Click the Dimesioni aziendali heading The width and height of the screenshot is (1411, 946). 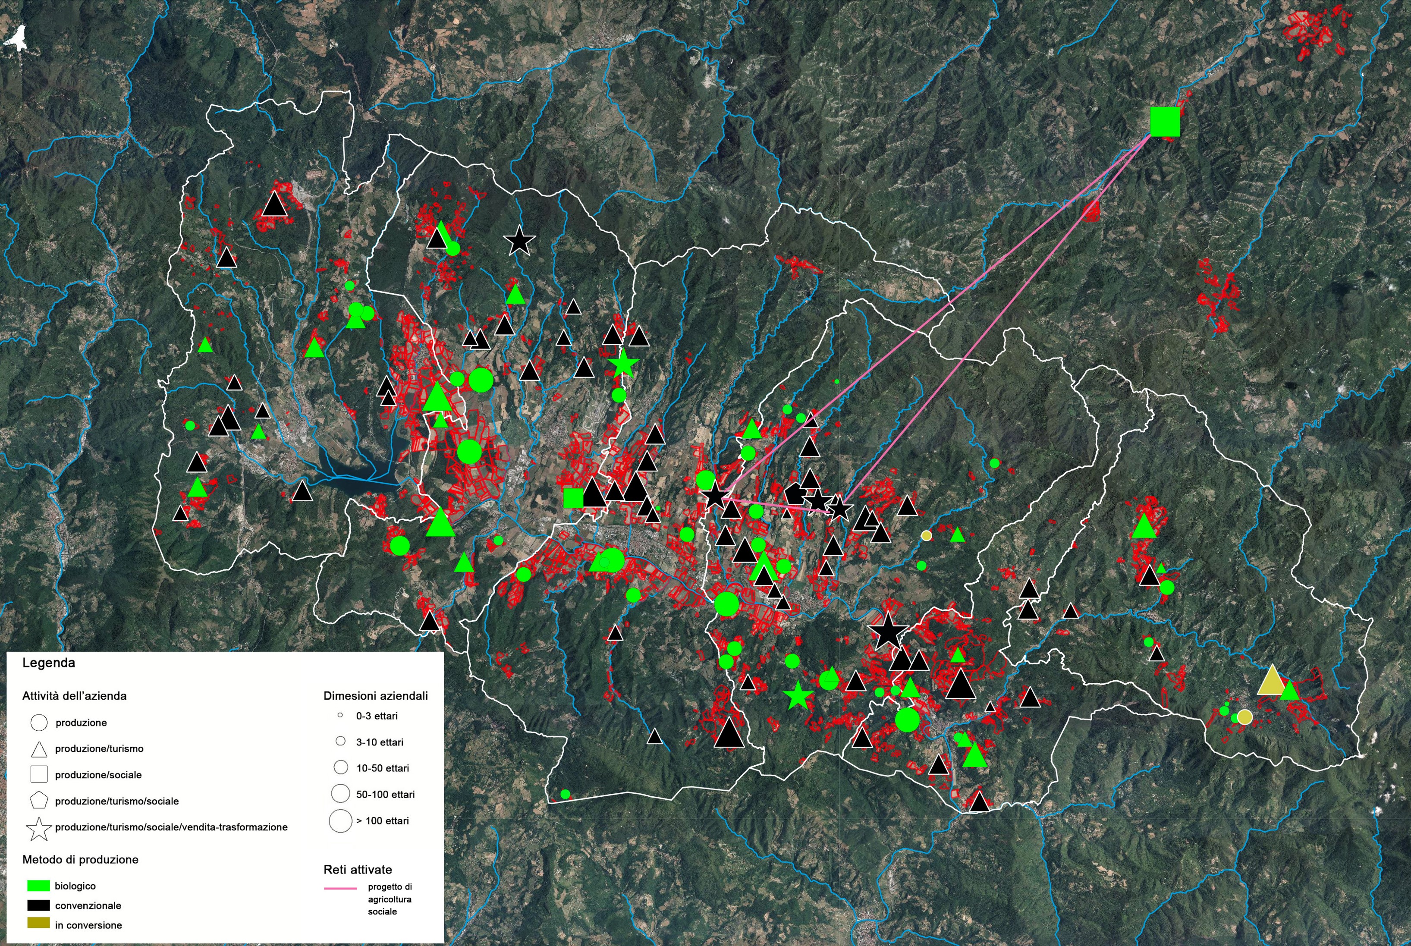tap(375, 696)
